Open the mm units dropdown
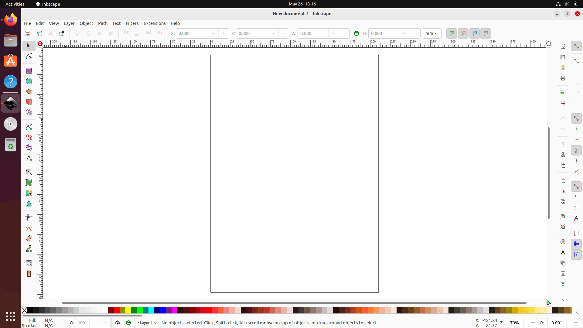The width and height of the screenshot is (583, 328). [x=431, y=33]
